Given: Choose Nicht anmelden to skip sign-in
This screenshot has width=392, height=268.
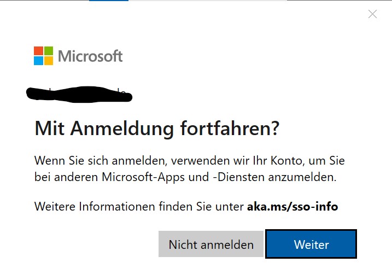Looking at the screenshot, I should coord(211,244).
